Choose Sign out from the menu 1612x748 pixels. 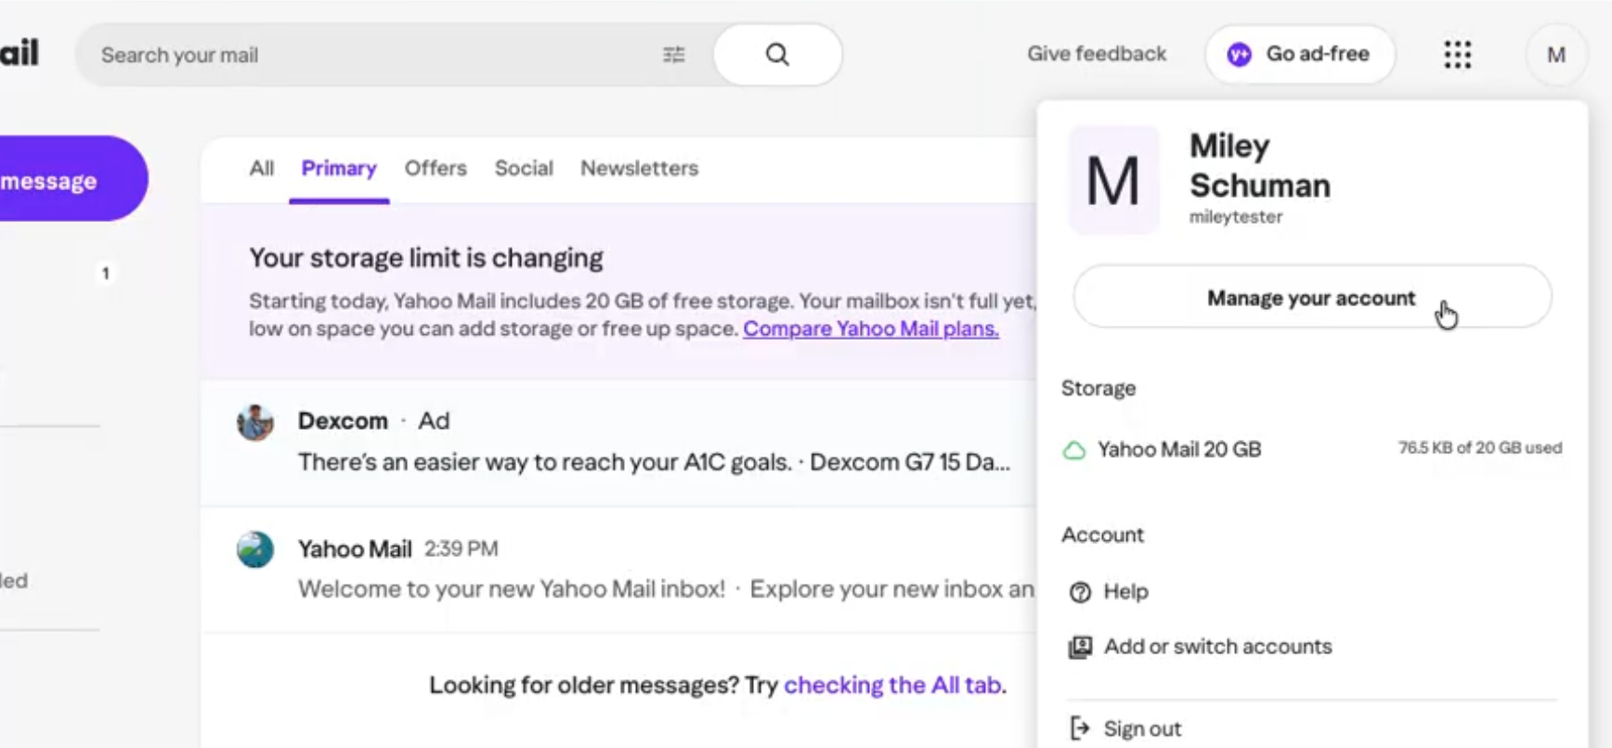pyautogui.click(x=1142, y=729)
